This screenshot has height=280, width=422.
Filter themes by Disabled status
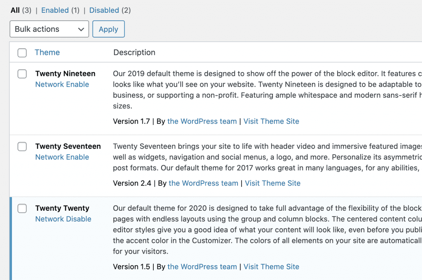(104, 10)
